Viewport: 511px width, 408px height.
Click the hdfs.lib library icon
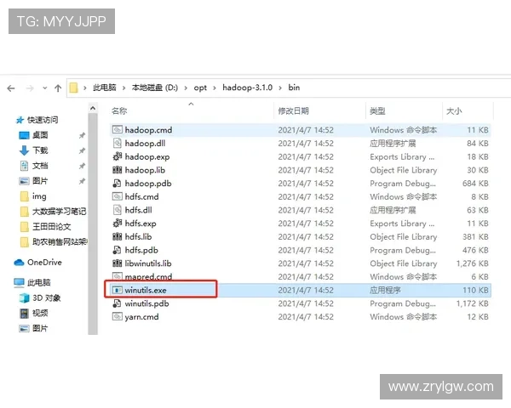[118, 236]
